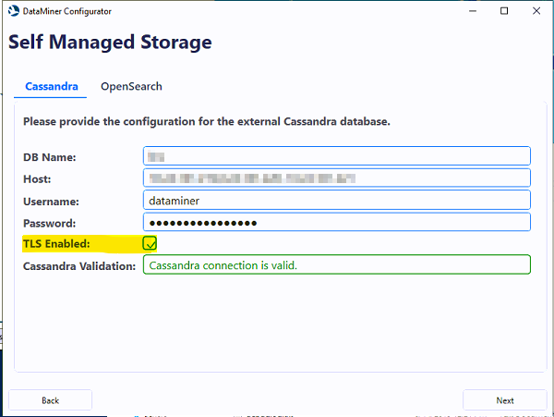Focus the DB Name input field
The height and width of the screenshot is (417, 554).
337,156
